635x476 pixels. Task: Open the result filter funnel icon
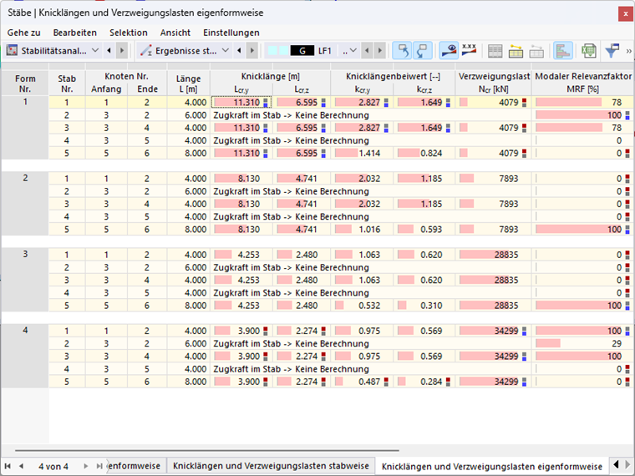612,51
